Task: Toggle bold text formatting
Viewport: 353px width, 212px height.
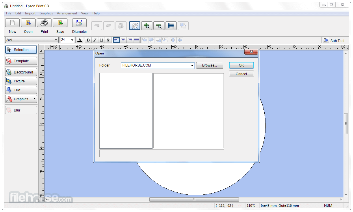Action: pos(88,40)
